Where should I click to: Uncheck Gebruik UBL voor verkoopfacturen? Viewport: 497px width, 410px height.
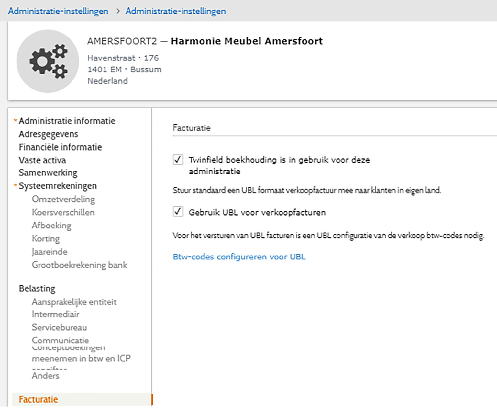point(178,212)
